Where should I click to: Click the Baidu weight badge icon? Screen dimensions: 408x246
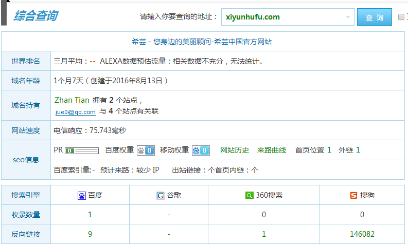tap(146, 150)
